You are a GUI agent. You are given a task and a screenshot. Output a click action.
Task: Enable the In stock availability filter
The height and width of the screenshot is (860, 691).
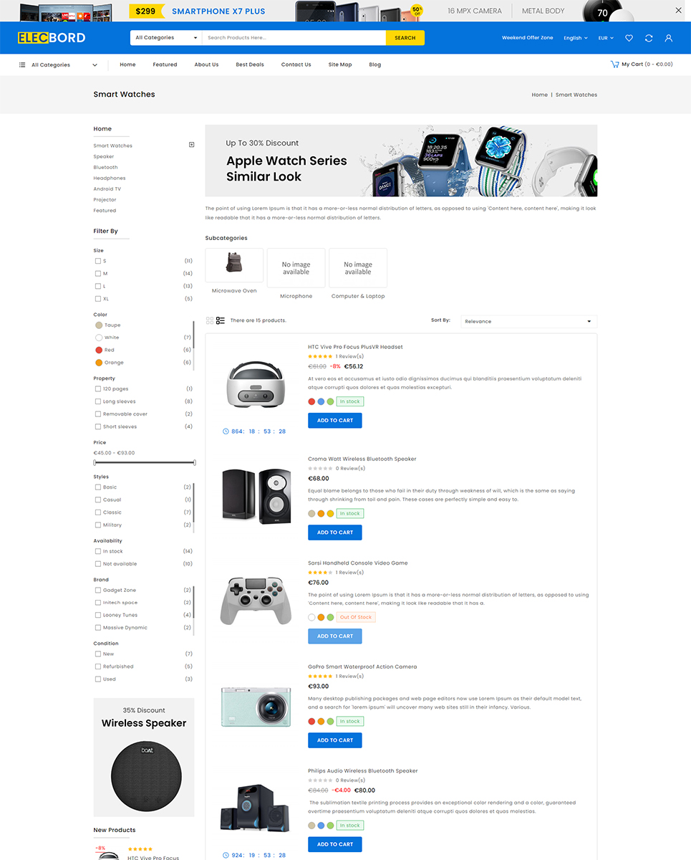coord(98,551)
